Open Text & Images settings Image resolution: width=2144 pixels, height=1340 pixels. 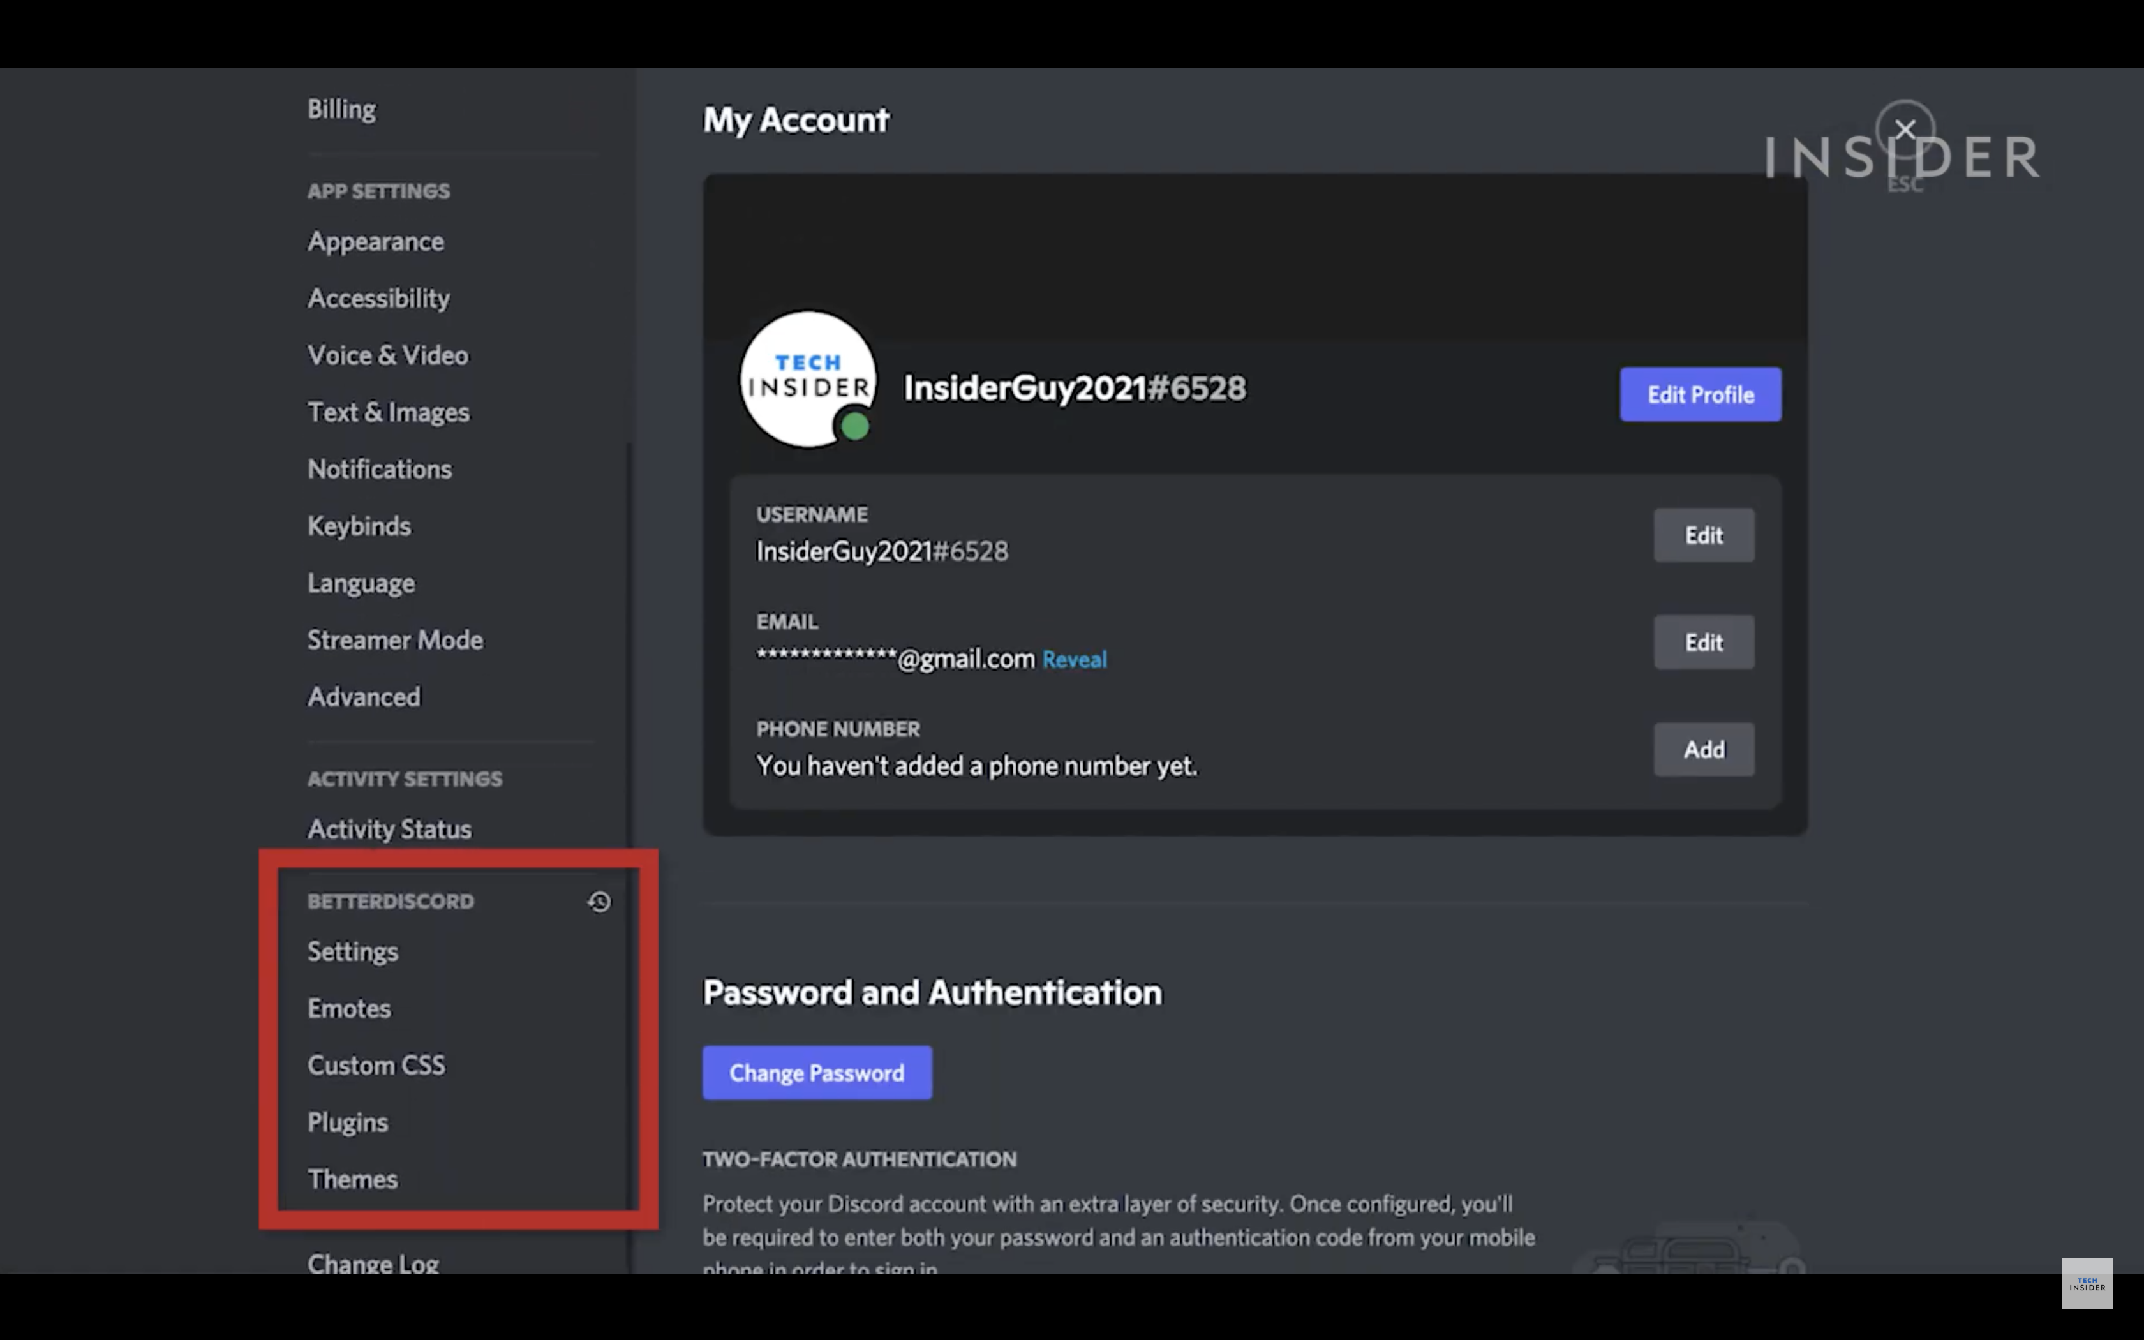[x=389, y=412]
